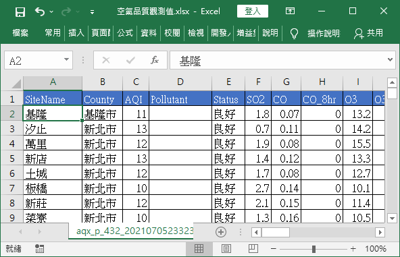400x257 pixels.
Task: Click the CO_8hr header cell
Action: click(x=322, y=99)
